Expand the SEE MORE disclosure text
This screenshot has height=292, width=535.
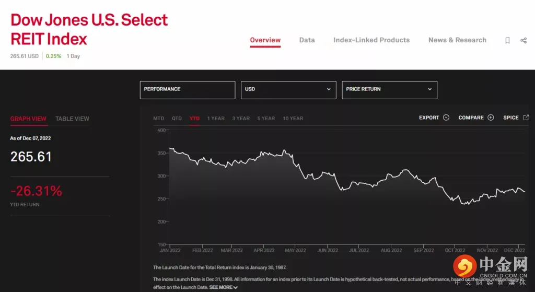tap(224, 287)
